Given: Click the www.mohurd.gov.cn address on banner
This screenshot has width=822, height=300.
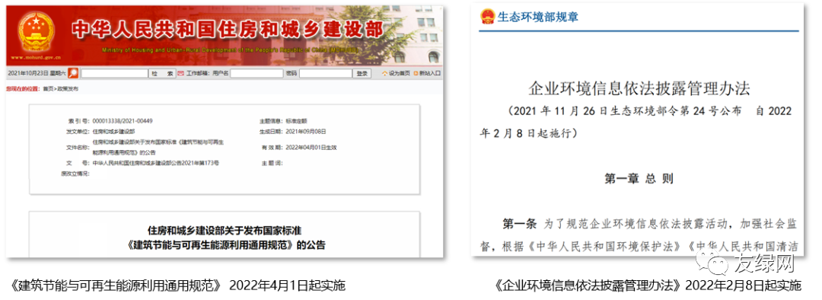Looking at the screenshot, I should [37, 58].
